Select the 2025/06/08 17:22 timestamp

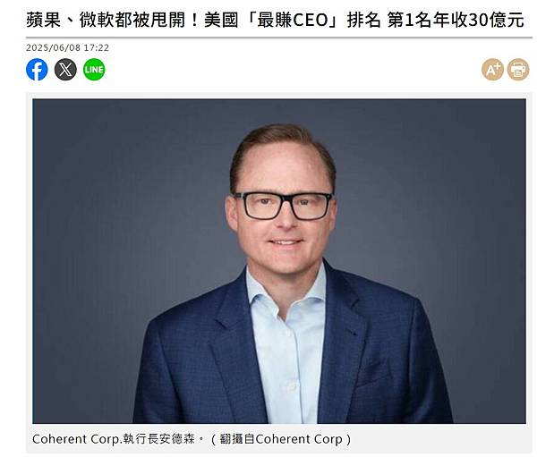67,47
